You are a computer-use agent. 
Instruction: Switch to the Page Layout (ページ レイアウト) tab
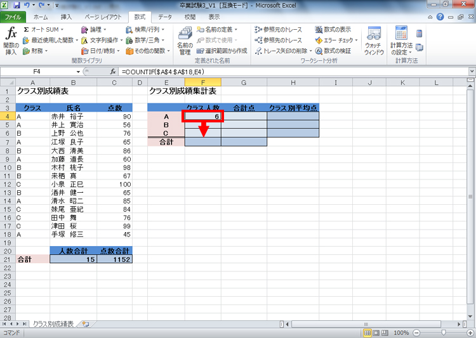pos(103,17)
